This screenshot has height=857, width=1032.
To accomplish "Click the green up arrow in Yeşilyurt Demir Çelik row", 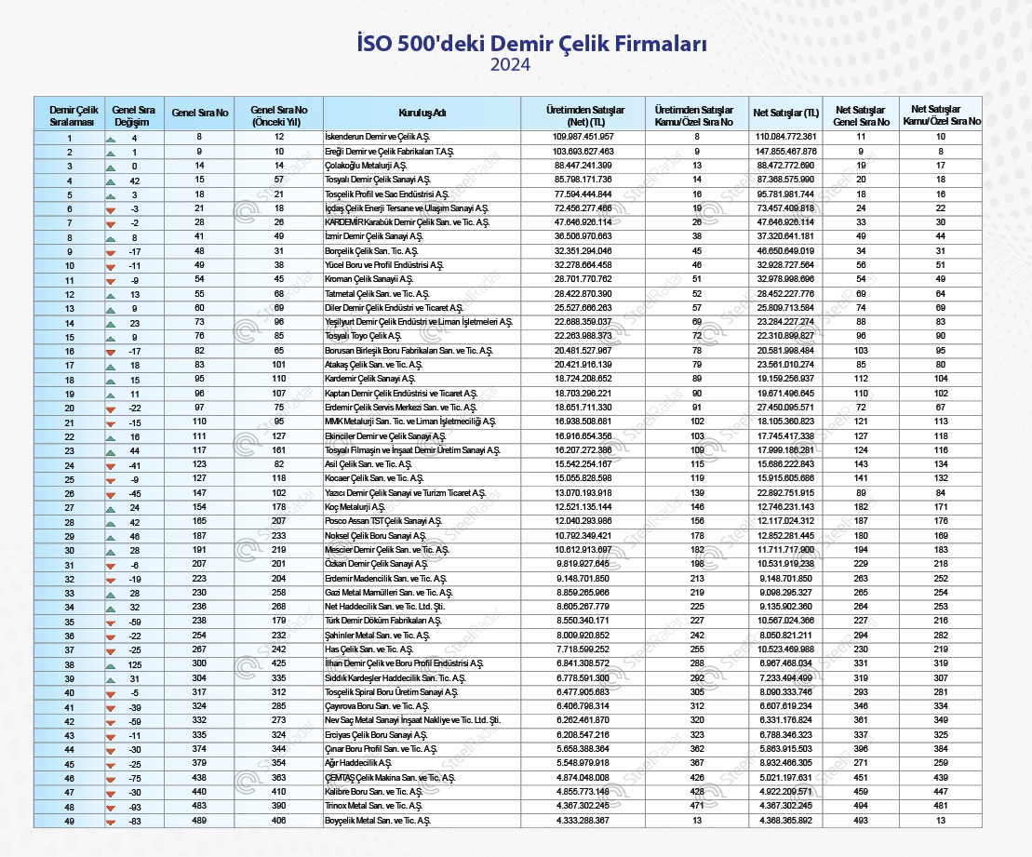I will click(111, 325).
